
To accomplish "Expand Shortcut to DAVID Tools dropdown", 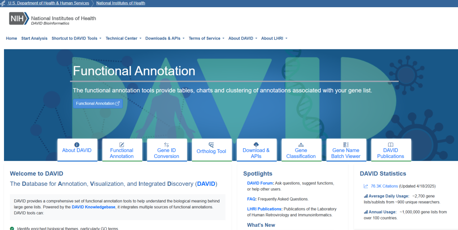I will point(77,39).
